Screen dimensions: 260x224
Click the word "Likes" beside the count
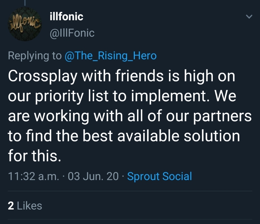click(30, 206)
